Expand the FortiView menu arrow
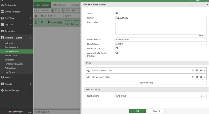Viewport: 209px width, 114px height. pyautogui.click(x=31, y=18)
